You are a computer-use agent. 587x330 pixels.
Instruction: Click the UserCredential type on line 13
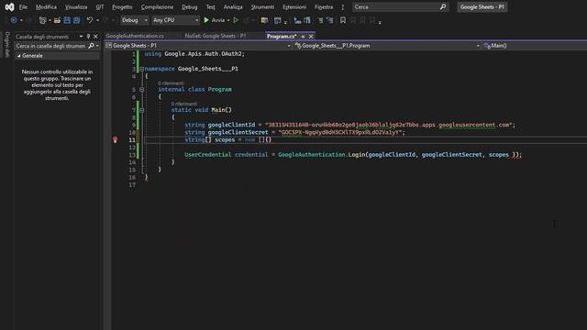click(208, 155)
